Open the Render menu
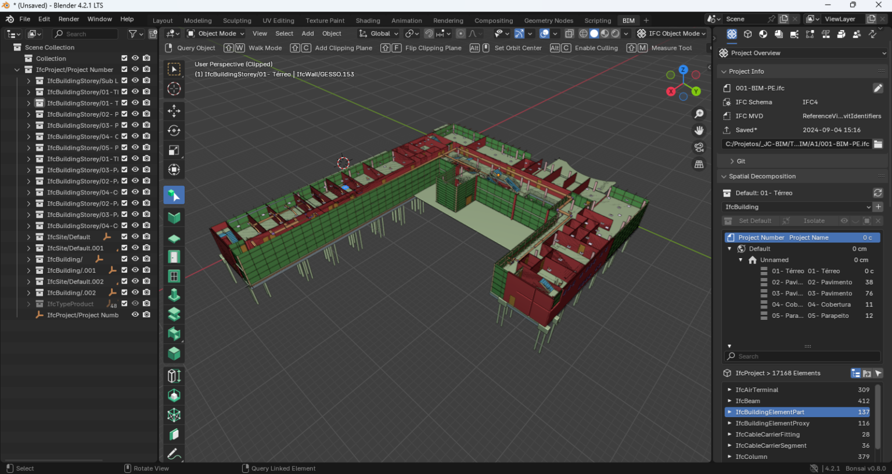This screenshot has width=892, height=474. pos(69,19)
